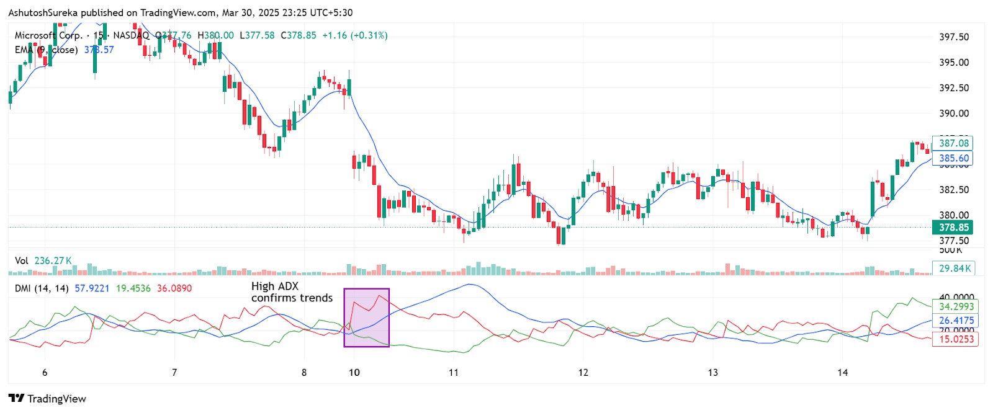Click the TradingView logo at the bottom
The width and height of the screenshot is (993, 413).
point(47,399)
